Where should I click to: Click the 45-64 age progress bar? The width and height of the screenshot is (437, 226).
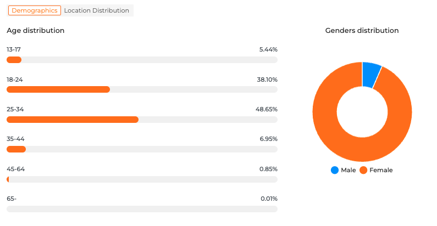(142, 179)
